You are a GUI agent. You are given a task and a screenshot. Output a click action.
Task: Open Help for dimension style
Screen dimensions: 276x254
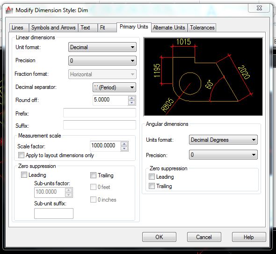tap(249, 237)
